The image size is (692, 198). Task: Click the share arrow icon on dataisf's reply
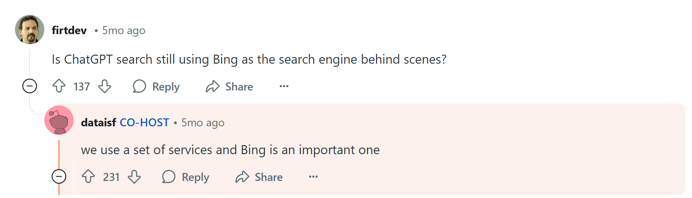242,176
